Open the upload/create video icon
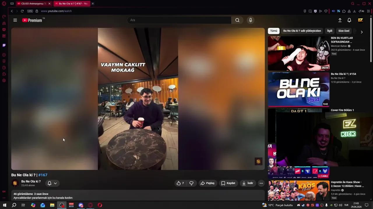The image size is (373, 209). (340, 20)
